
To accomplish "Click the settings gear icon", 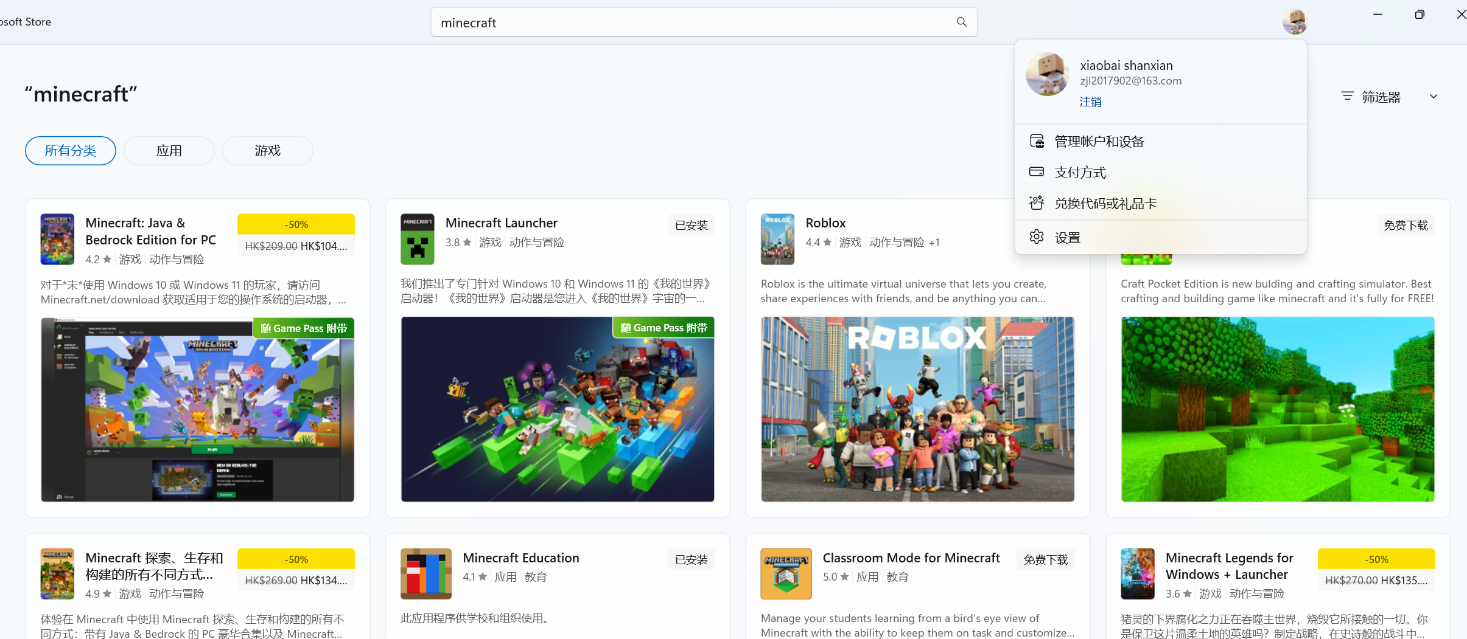I will [x=1037, y=237].
